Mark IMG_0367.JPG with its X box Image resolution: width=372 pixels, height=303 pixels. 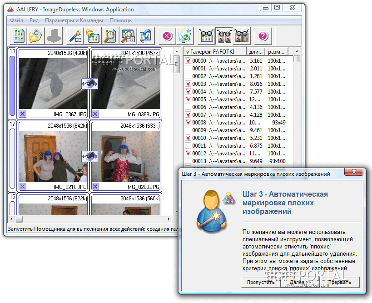coord(23,114)
